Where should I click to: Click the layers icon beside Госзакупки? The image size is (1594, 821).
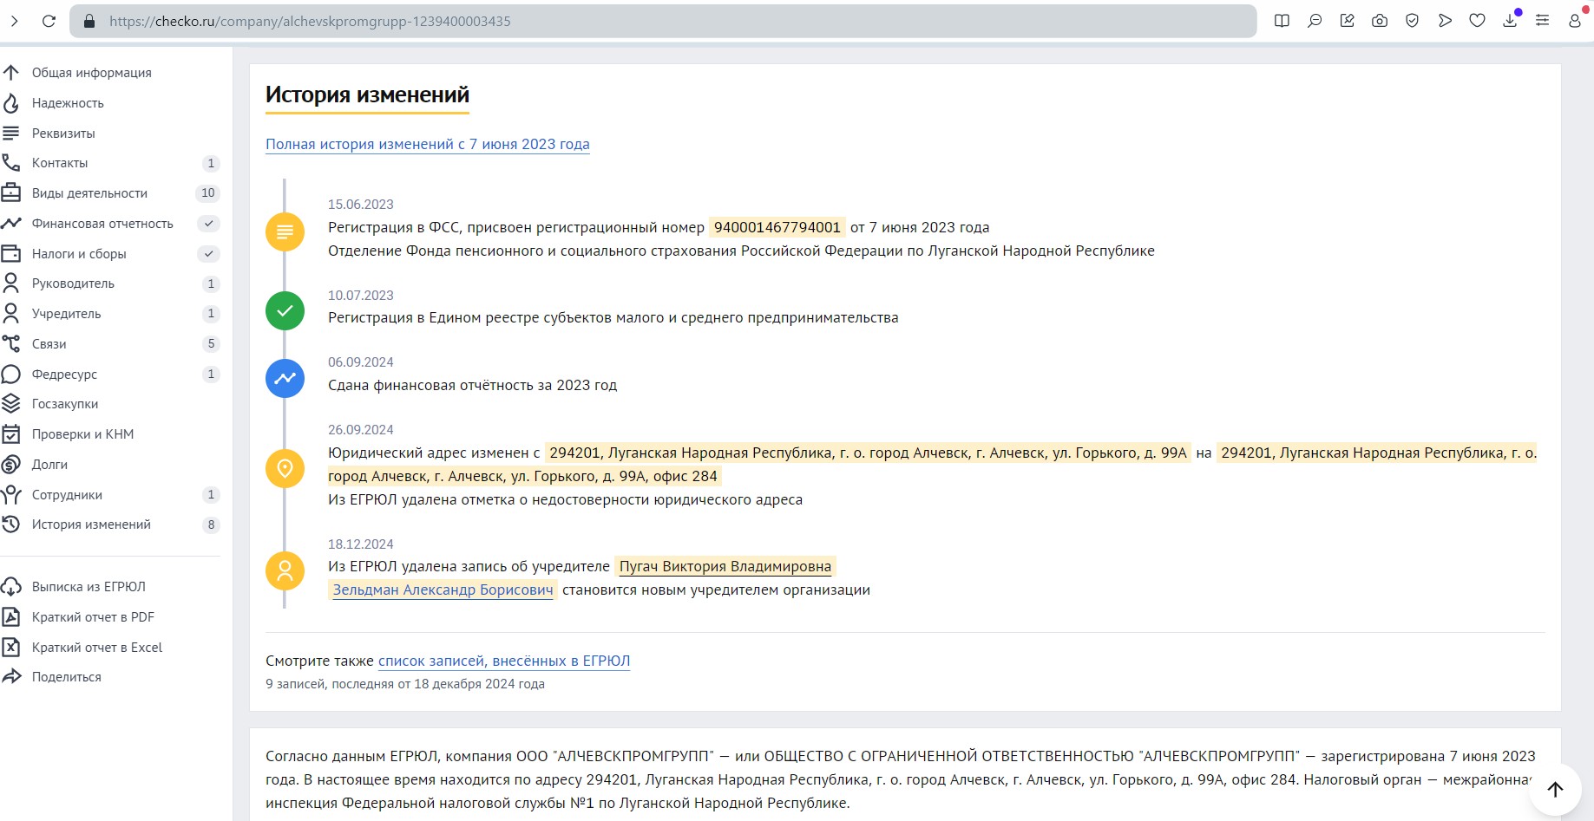pyautogui.click(x=10, y=404)
